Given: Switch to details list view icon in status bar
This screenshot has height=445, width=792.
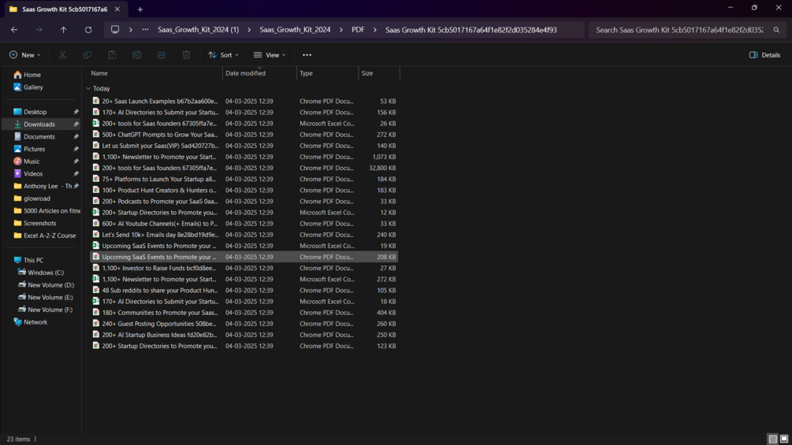Looking at the screenshot, I should click(773, 439).
